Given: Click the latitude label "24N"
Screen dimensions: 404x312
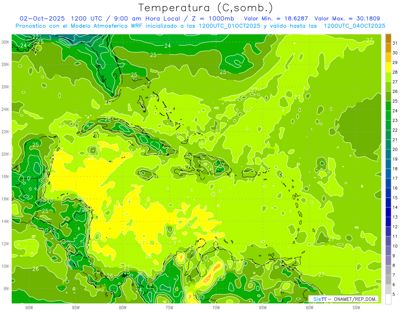Looking at the screenshot, I should [x=5, y=109].
